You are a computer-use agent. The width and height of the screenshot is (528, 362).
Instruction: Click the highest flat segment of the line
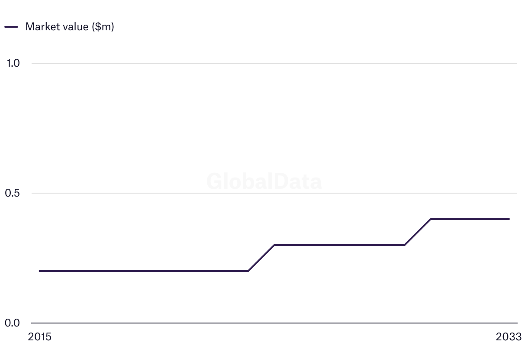[470, 219]
